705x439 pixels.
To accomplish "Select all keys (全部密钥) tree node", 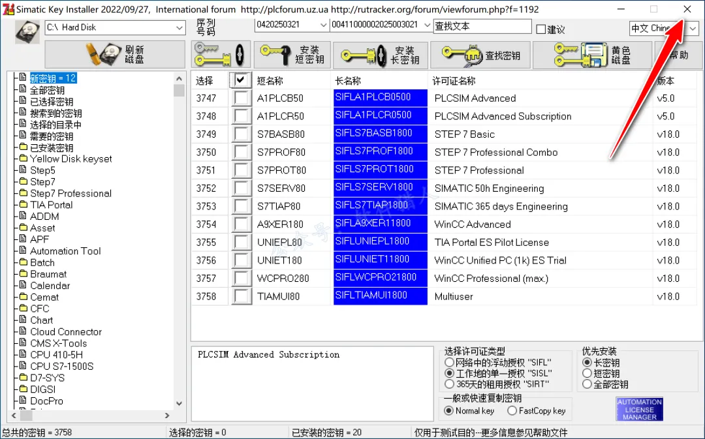I will tap(47, 90).
